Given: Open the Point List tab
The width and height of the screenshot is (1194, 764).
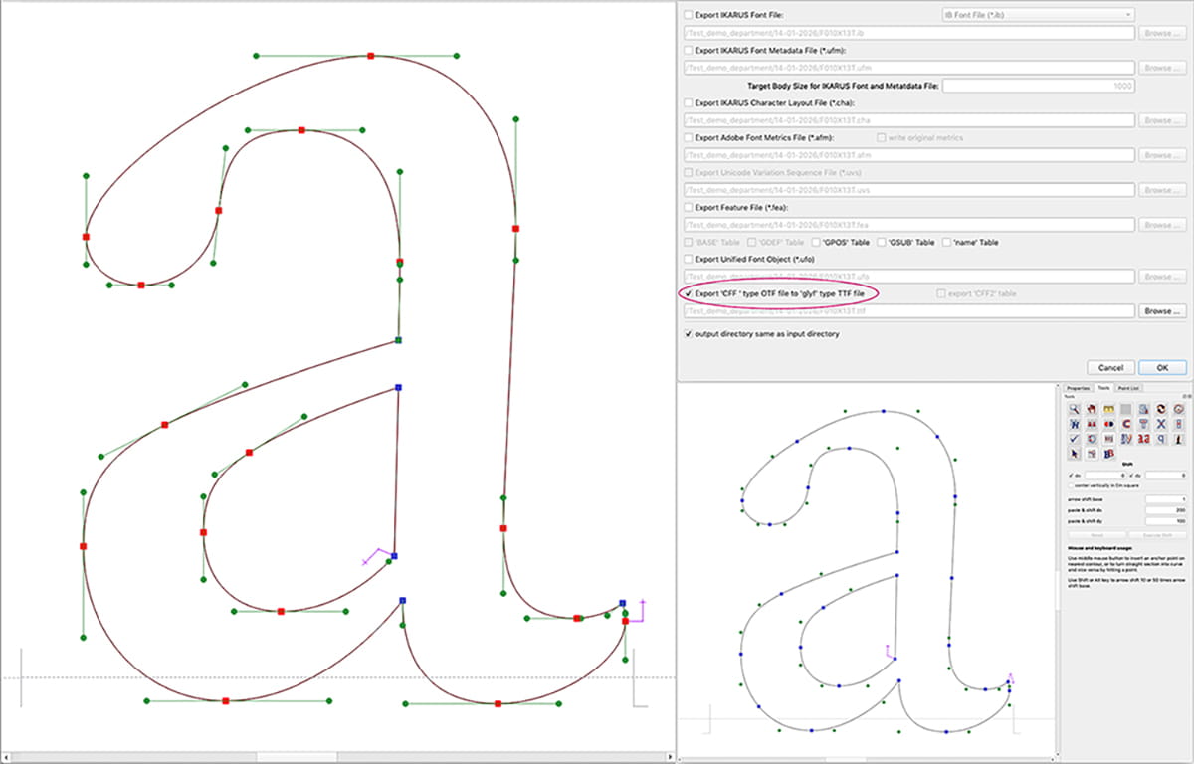Looking at the screenshot, I should (1129, 387).
